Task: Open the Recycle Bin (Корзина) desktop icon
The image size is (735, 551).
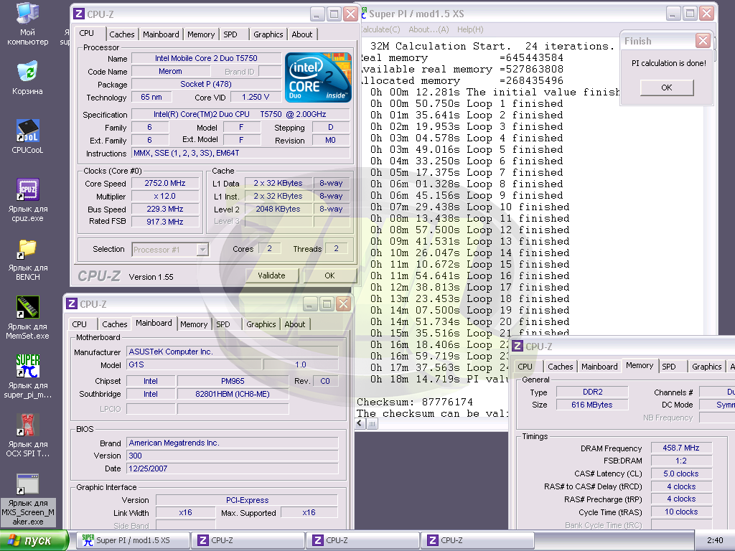Action: (x=28, y=77)
